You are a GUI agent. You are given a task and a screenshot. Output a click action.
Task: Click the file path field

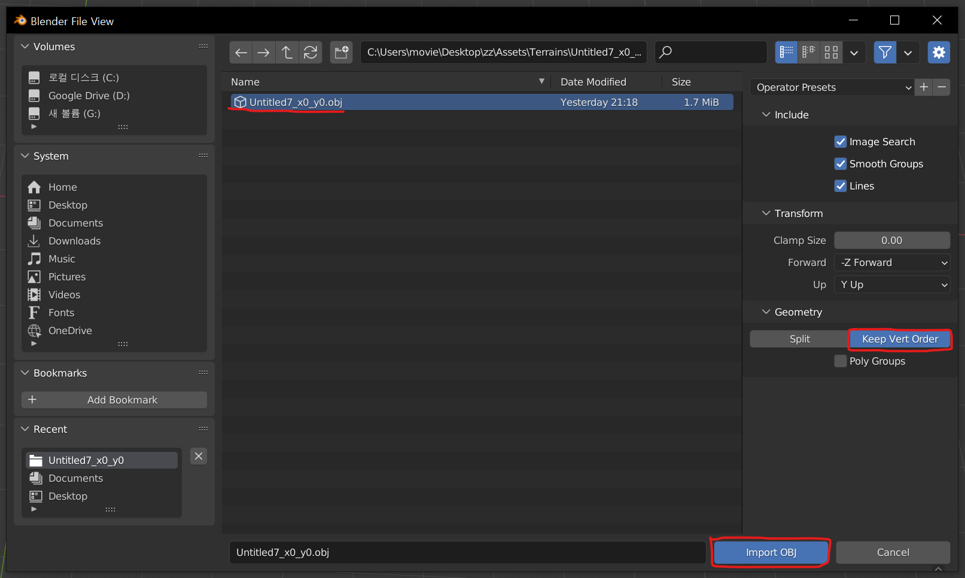point(504,53)
